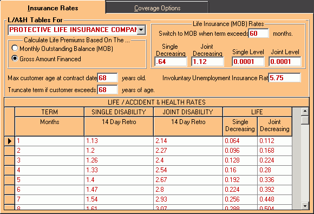
Task: Click single disability cell 1.13
Action: click(x=119, y=141)
